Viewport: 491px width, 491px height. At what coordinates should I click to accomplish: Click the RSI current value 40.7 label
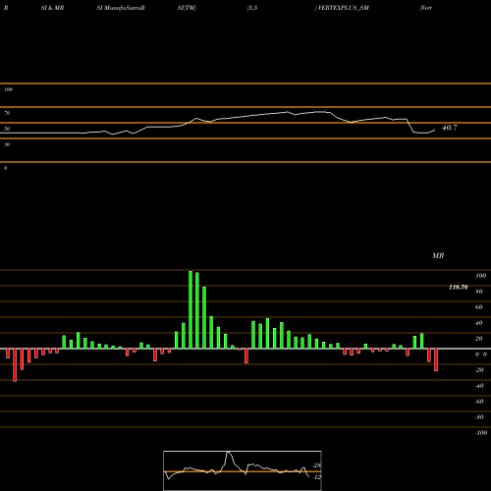coord(450,128)
